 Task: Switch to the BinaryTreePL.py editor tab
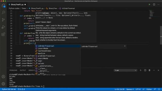(x=17, y=5)
